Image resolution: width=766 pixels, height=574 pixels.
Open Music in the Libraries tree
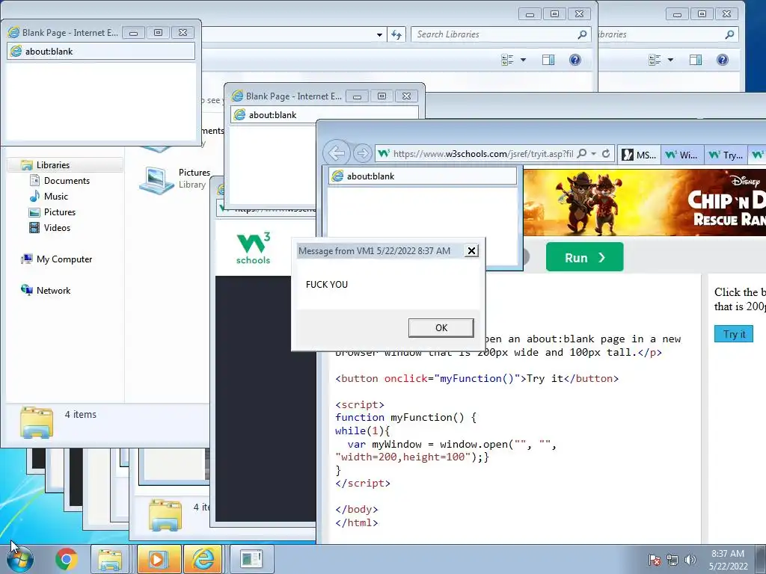pyautogui.click(x=55, y=197)
